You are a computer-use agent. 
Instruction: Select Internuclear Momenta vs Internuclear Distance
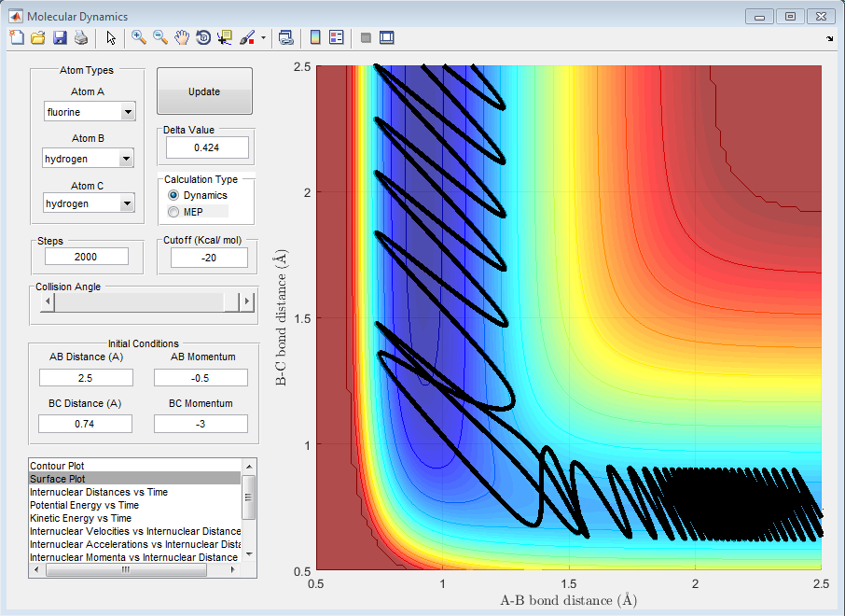click(134, 557)
